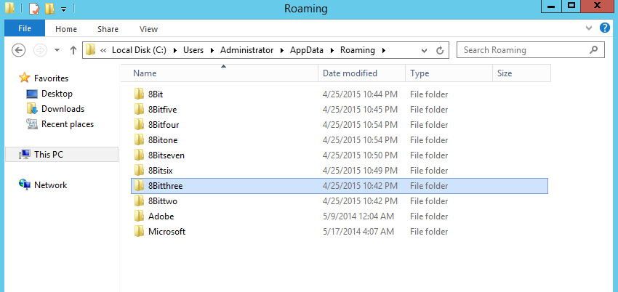
Task: Click the system menu folder icon in title bar
Action: click(x=10, y=8)
